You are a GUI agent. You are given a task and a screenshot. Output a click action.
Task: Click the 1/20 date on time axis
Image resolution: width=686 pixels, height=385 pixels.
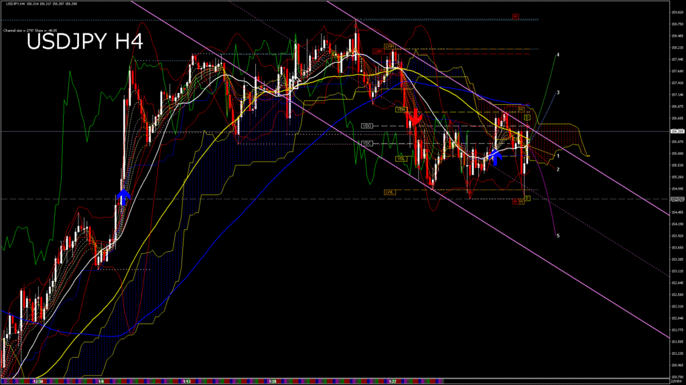click(x=272, y=382)
